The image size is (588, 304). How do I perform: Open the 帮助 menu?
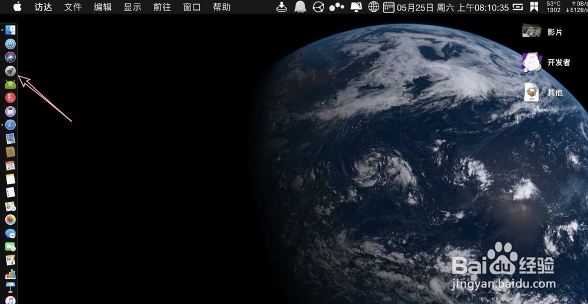(x=222, y=7)
